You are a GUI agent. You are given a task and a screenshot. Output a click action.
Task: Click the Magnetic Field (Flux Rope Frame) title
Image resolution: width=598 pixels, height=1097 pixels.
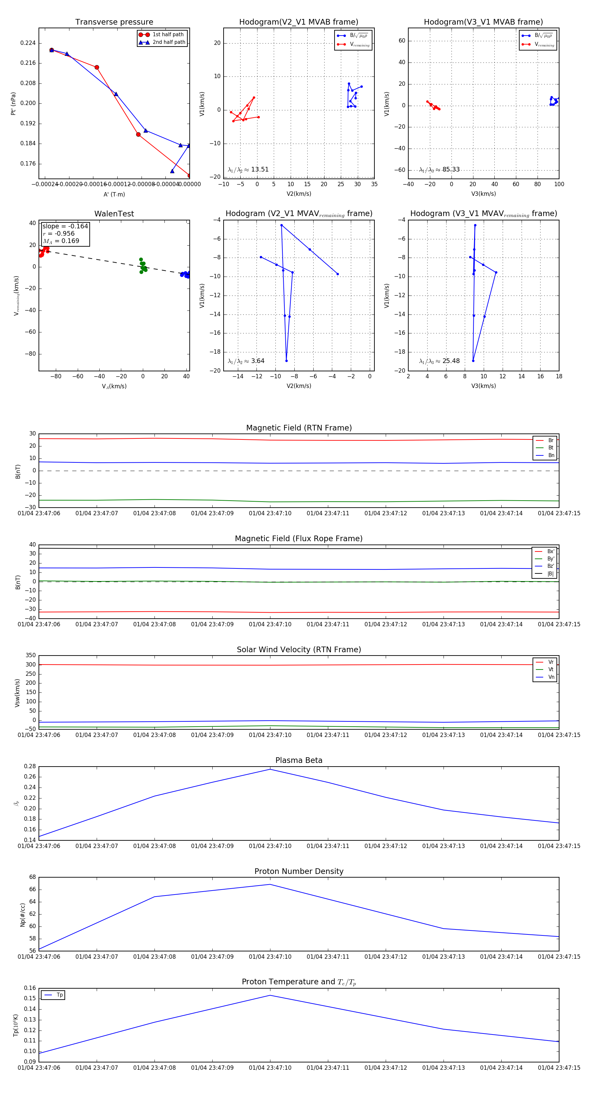tap(299, 539)
